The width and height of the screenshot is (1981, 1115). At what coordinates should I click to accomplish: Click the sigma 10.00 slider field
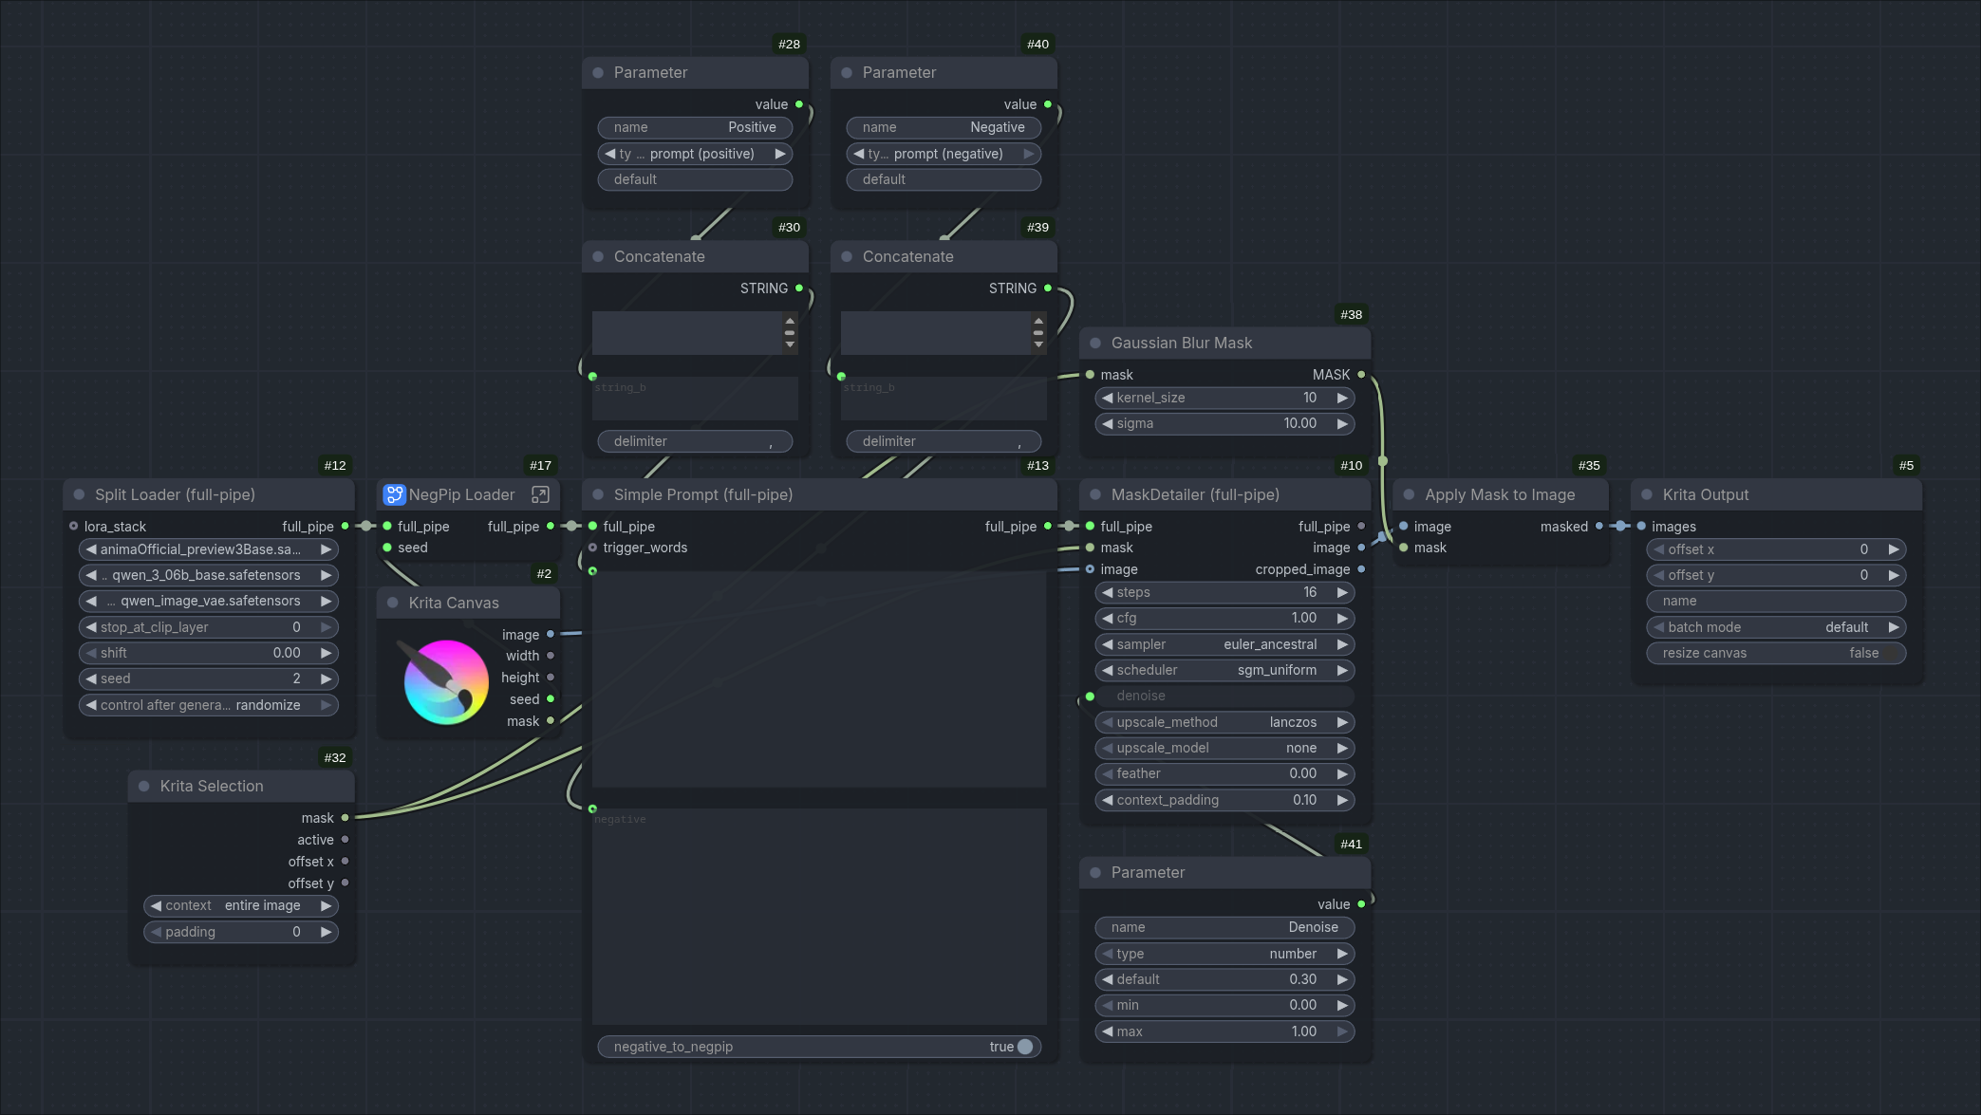1224,423
